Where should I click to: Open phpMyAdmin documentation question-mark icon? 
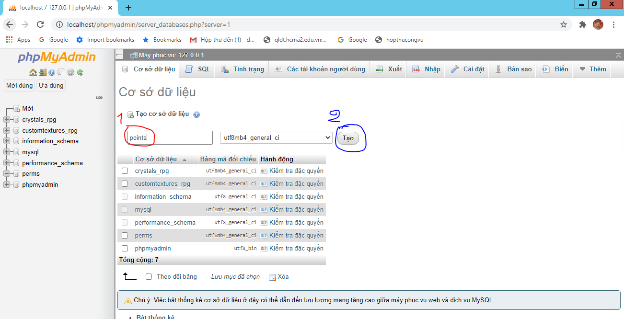(x=52, y=73)
